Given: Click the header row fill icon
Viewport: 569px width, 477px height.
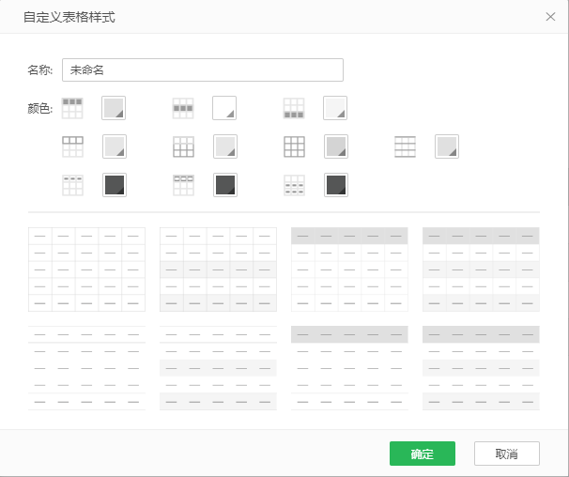Looking at the screenshot, I should click(72, 108).
